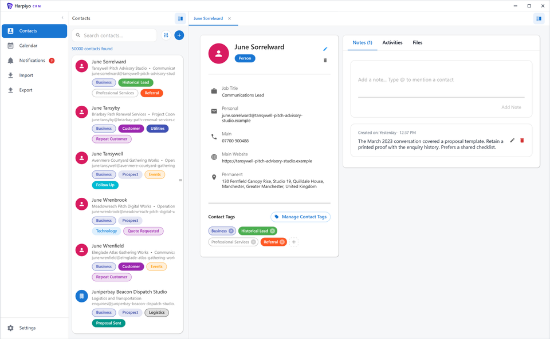Go to the Export page
The height and width of the screenshot is (339, 550).
pyautogui.click(x=34, y=90)
